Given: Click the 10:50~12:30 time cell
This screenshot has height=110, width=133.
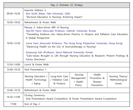Looking at the screenshot, I should pos(13,43).
